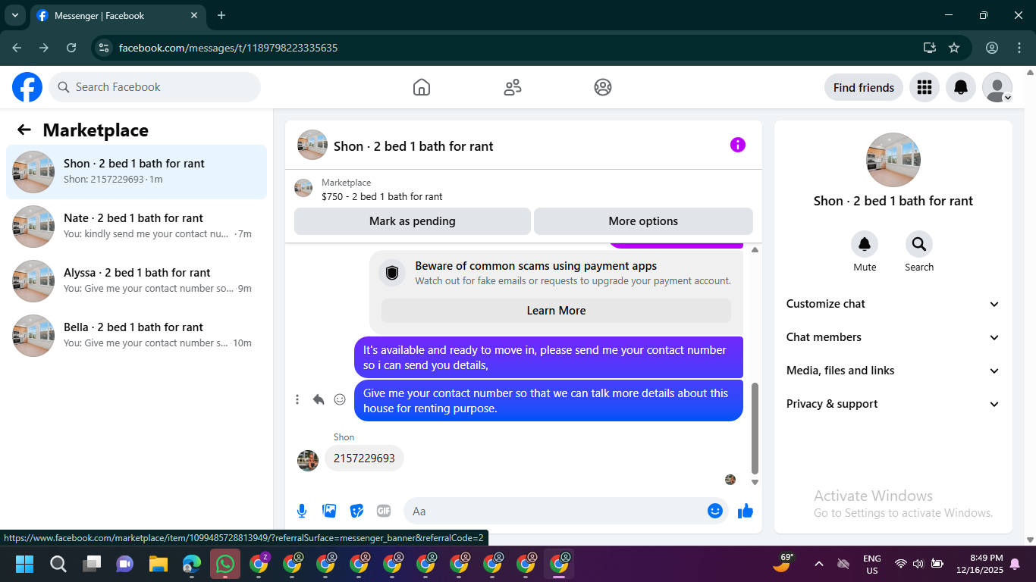The width and height of the screenshot is (1036, 582).
Task: Send a voice clip with the microphone icon
Action: pos(302,511)
